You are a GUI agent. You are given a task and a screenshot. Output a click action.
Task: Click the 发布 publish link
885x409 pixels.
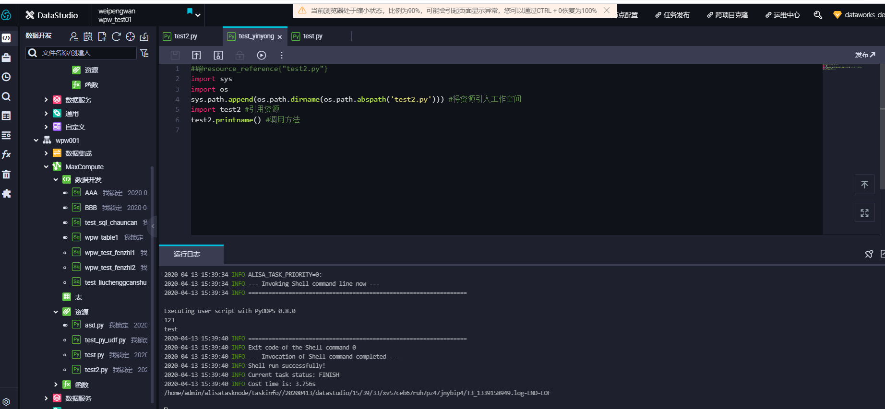(x=865, y=55)
